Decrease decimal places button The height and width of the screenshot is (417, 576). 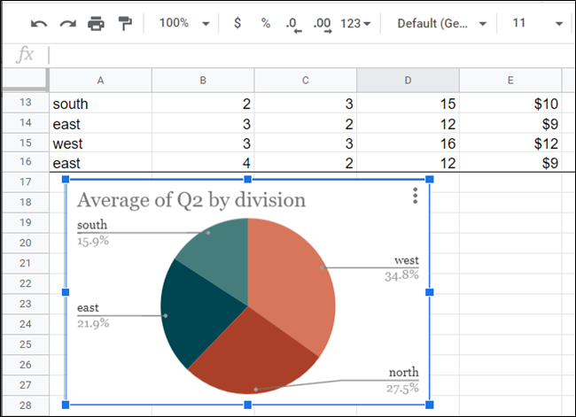(x=293, y=25)
